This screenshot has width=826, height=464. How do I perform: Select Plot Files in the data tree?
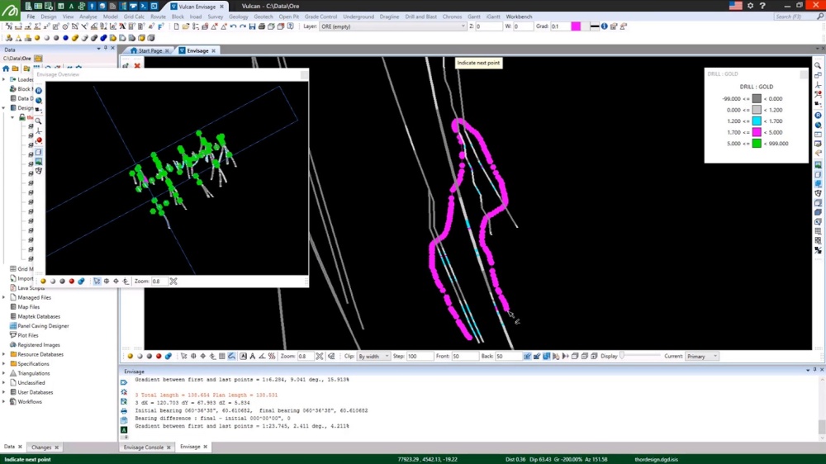point(28,335)
